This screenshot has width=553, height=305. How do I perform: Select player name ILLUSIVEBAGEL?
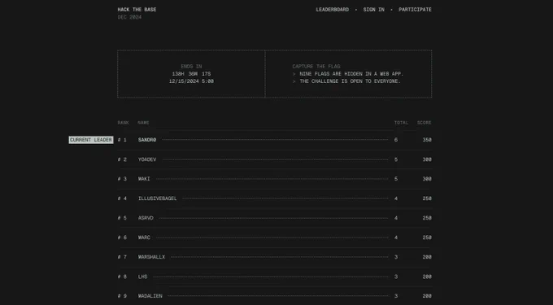[x=157, y=198]
